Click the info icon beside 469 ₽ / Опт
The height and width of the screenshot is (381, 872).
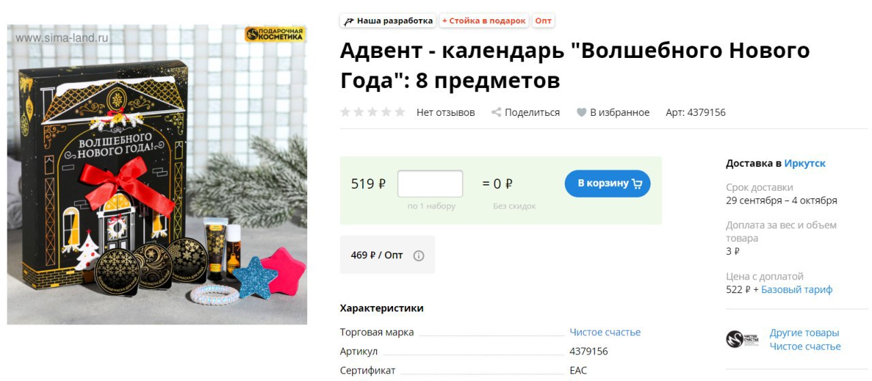(x=419, y=256)
